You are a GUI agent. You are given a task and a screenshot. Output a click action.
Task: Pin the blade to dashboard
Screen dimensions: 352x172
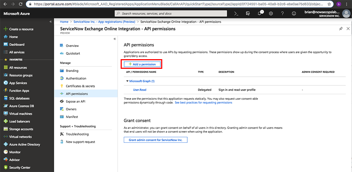[x=341, y=29]
